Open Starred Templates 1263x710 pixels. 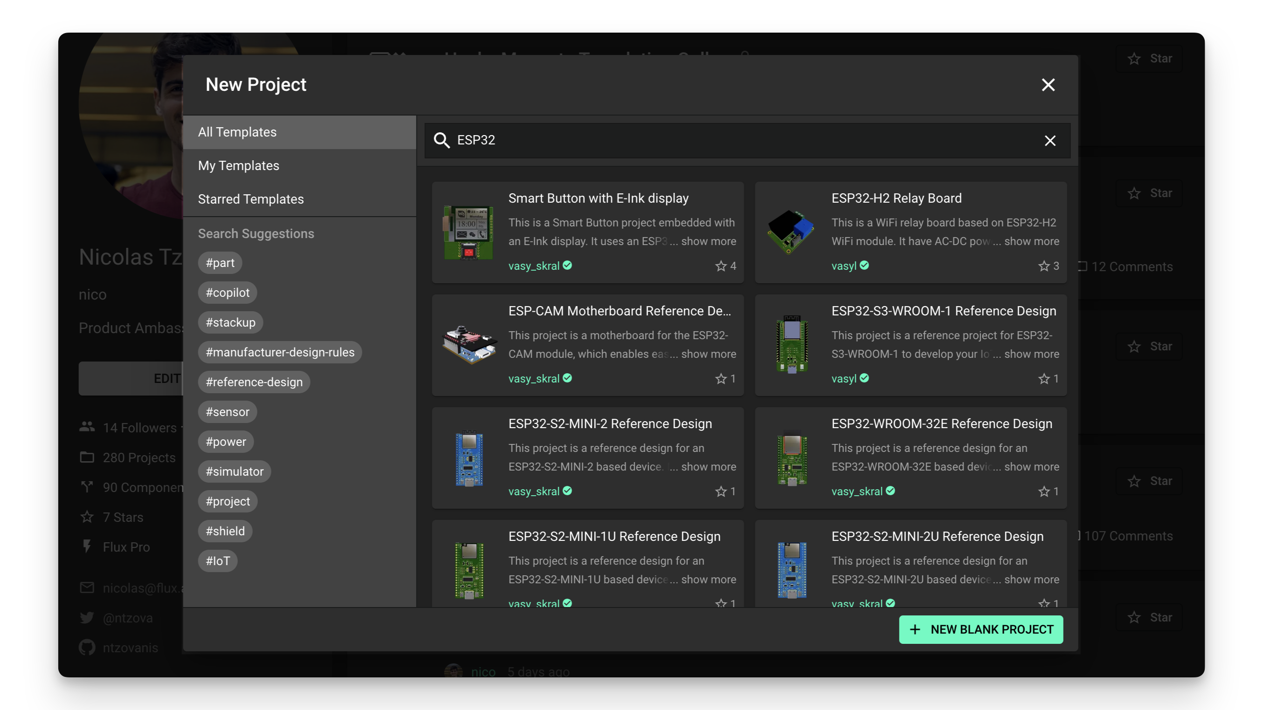pyautogui.click(x=299, y=199)
